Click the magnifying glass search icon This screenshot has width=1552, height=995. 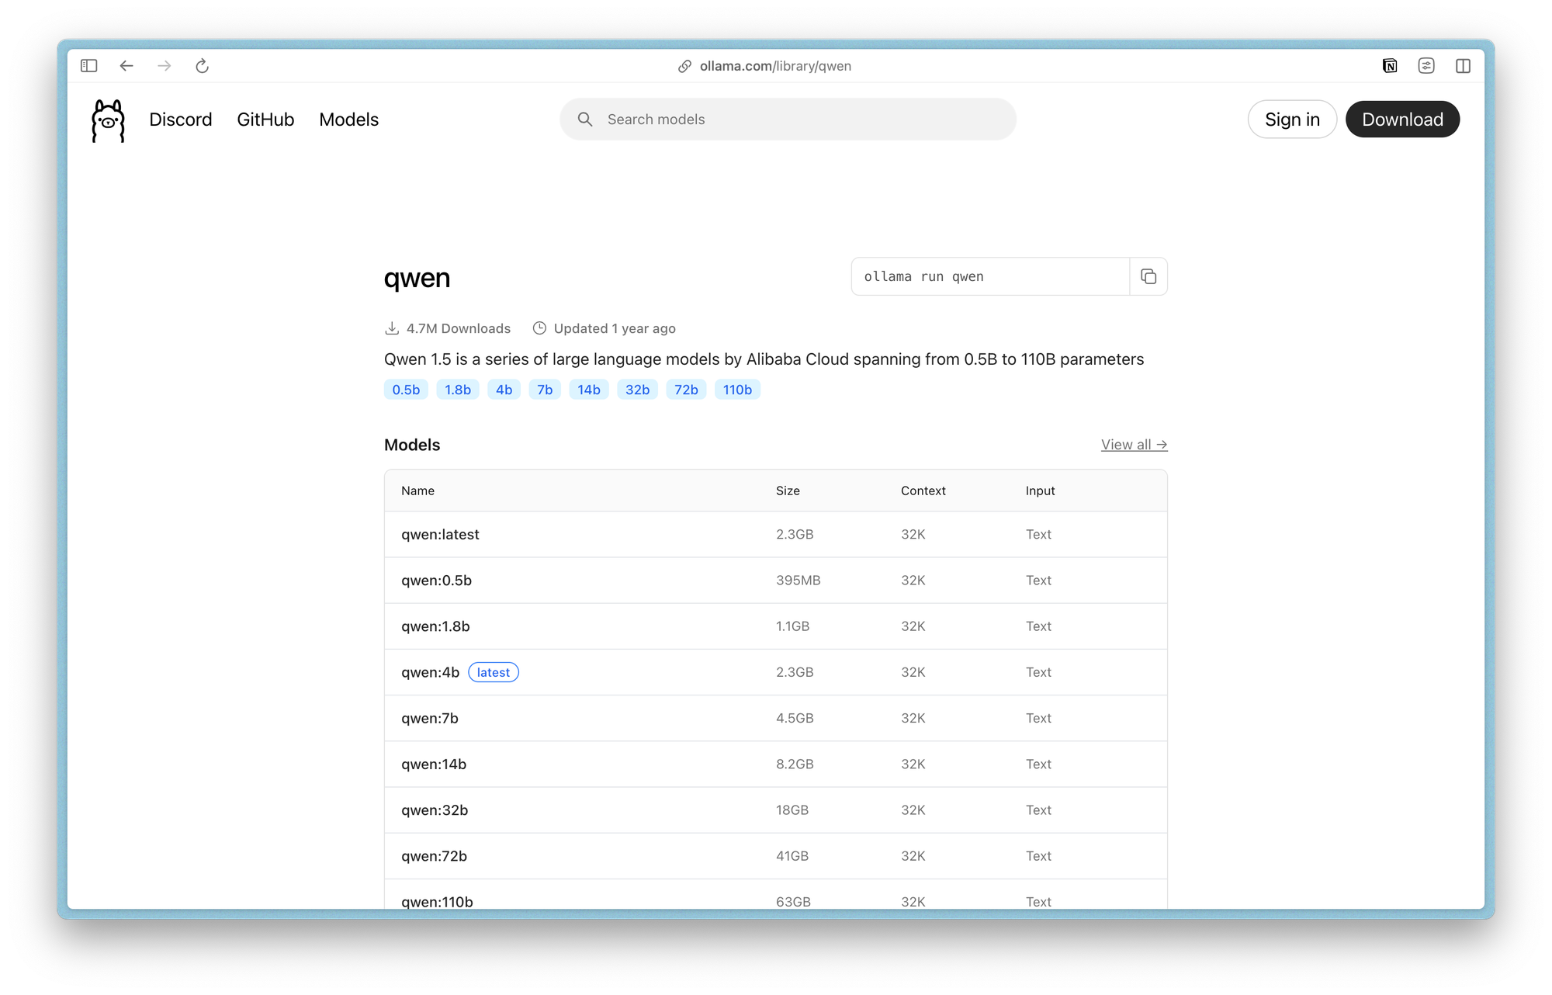(x=585, y=120)
